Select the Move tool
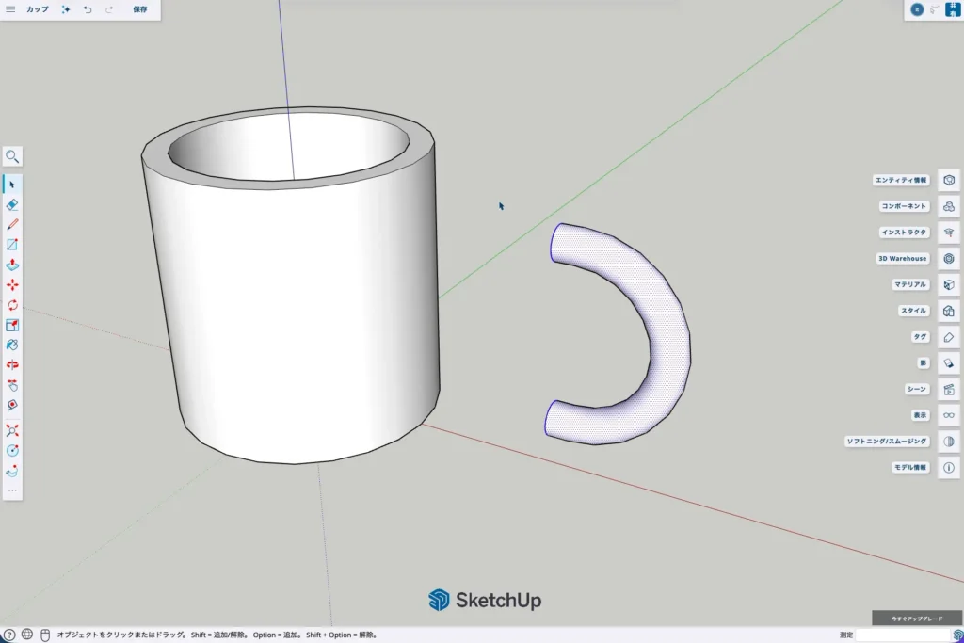The width and height of the screenshot is (964, 643). click(12, 285)
